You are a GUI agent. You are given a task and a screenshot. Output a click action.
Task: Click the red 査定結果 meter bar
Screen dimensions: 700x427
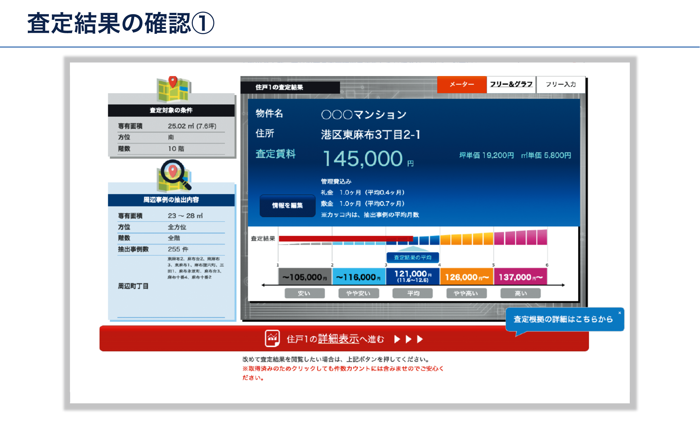coord(346,239)
